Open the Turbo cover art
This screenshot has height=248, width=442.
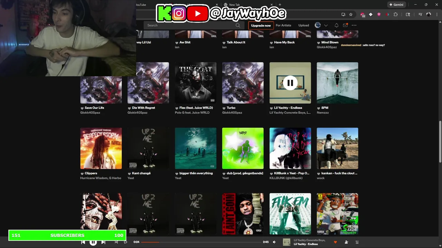click(x=243, y=83)
